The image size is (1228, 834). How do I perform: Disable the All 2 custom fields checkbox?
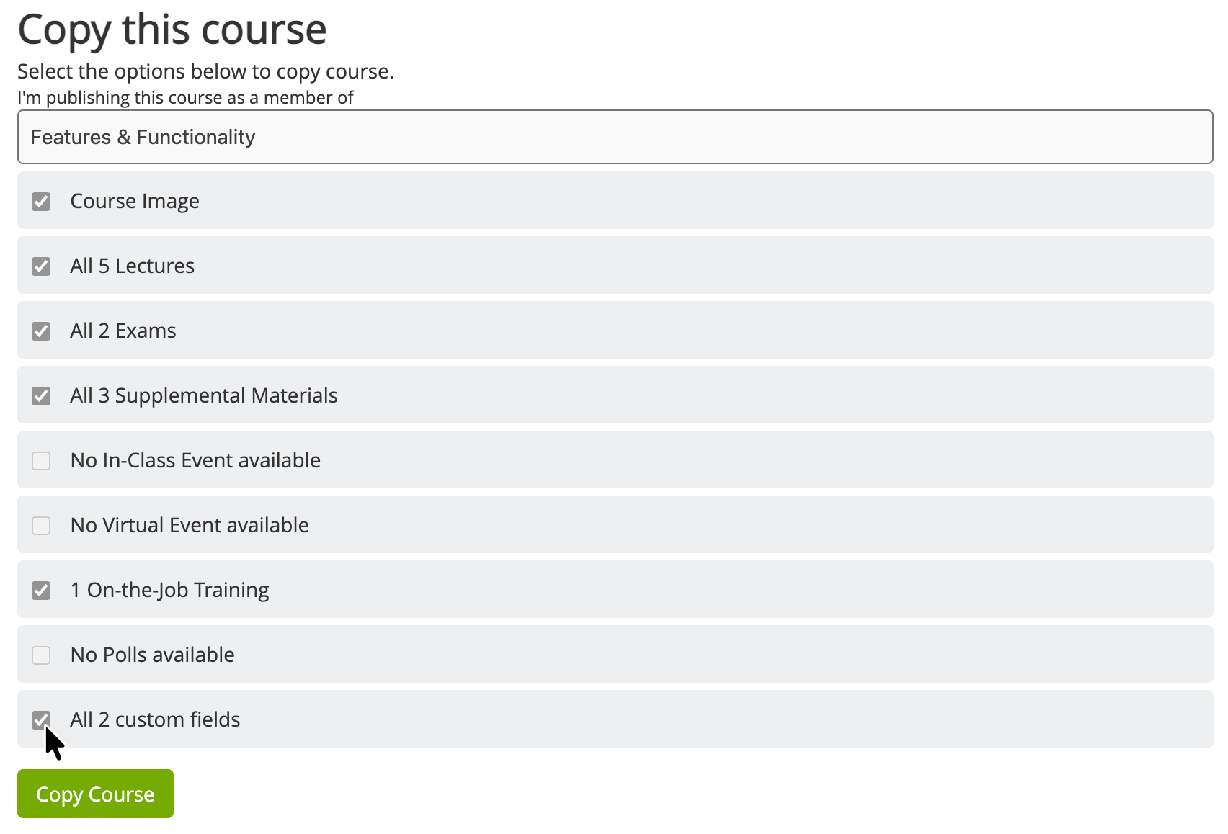(x=41, y=719)
